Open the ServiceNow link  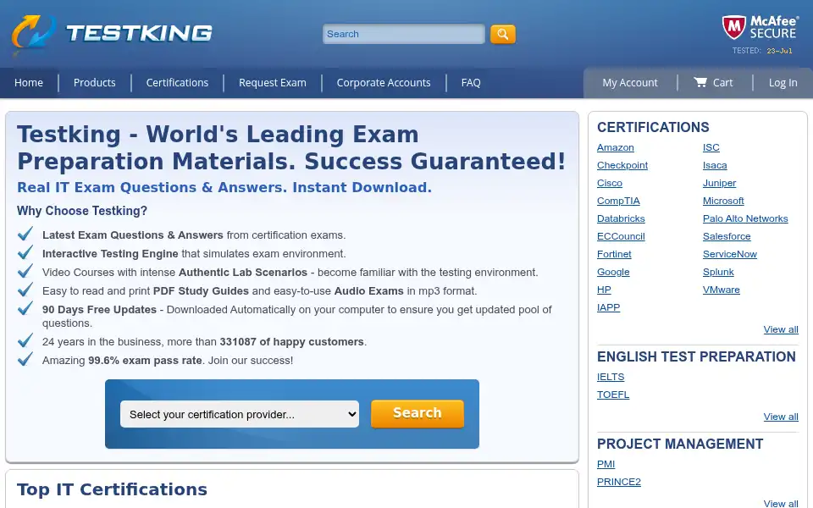point(729,254)
